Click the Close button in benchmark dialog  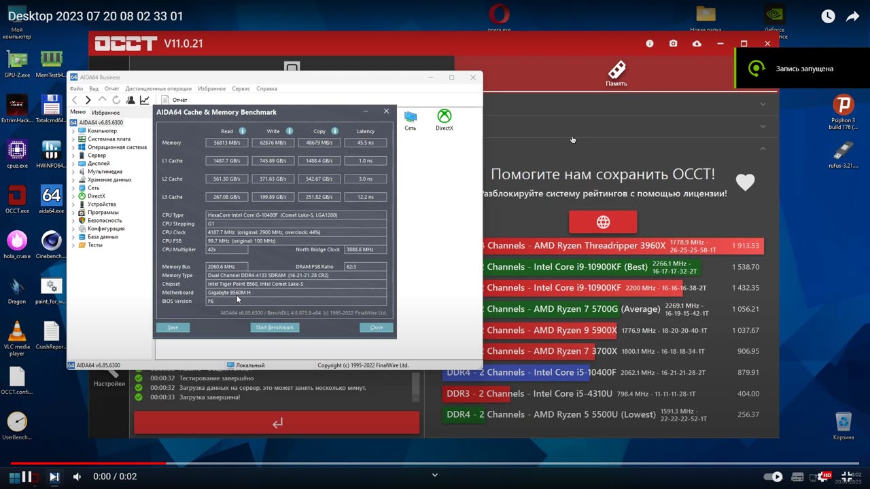(377, 327)
